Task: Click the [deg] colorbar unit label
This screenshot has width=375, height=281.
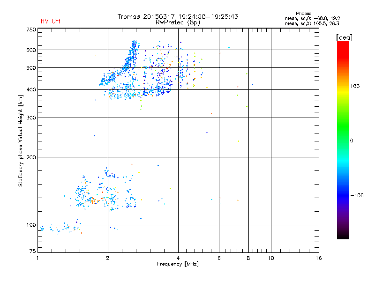Action: click(x=344, y=37)
